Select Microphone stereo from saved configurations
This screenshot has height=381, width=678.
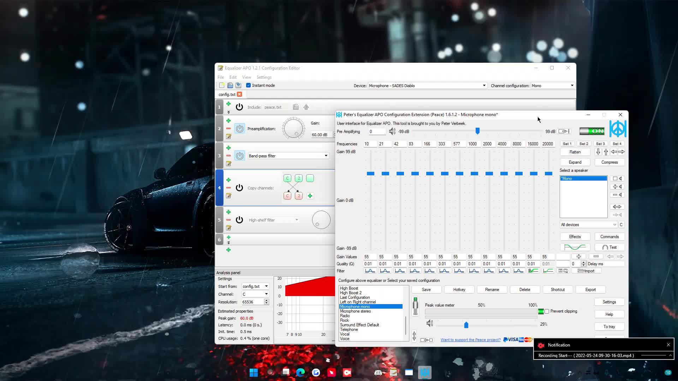(355, 311)
